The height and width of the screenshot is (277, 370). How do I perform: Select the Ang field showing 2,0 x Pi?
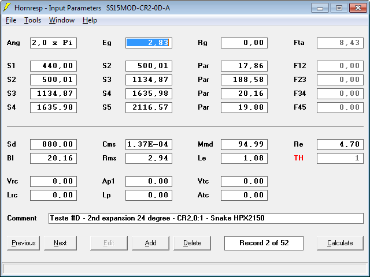[53, 43]
